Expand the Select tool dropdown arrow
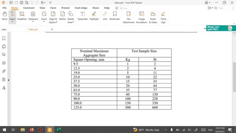Screen dimensions: 236x133 click(12, 22)
